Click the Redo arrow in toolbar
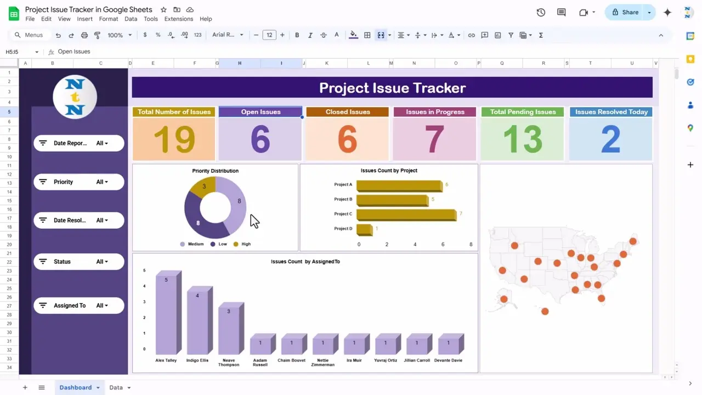This screenshot has width=702, height=395. (x=71, y=35)
